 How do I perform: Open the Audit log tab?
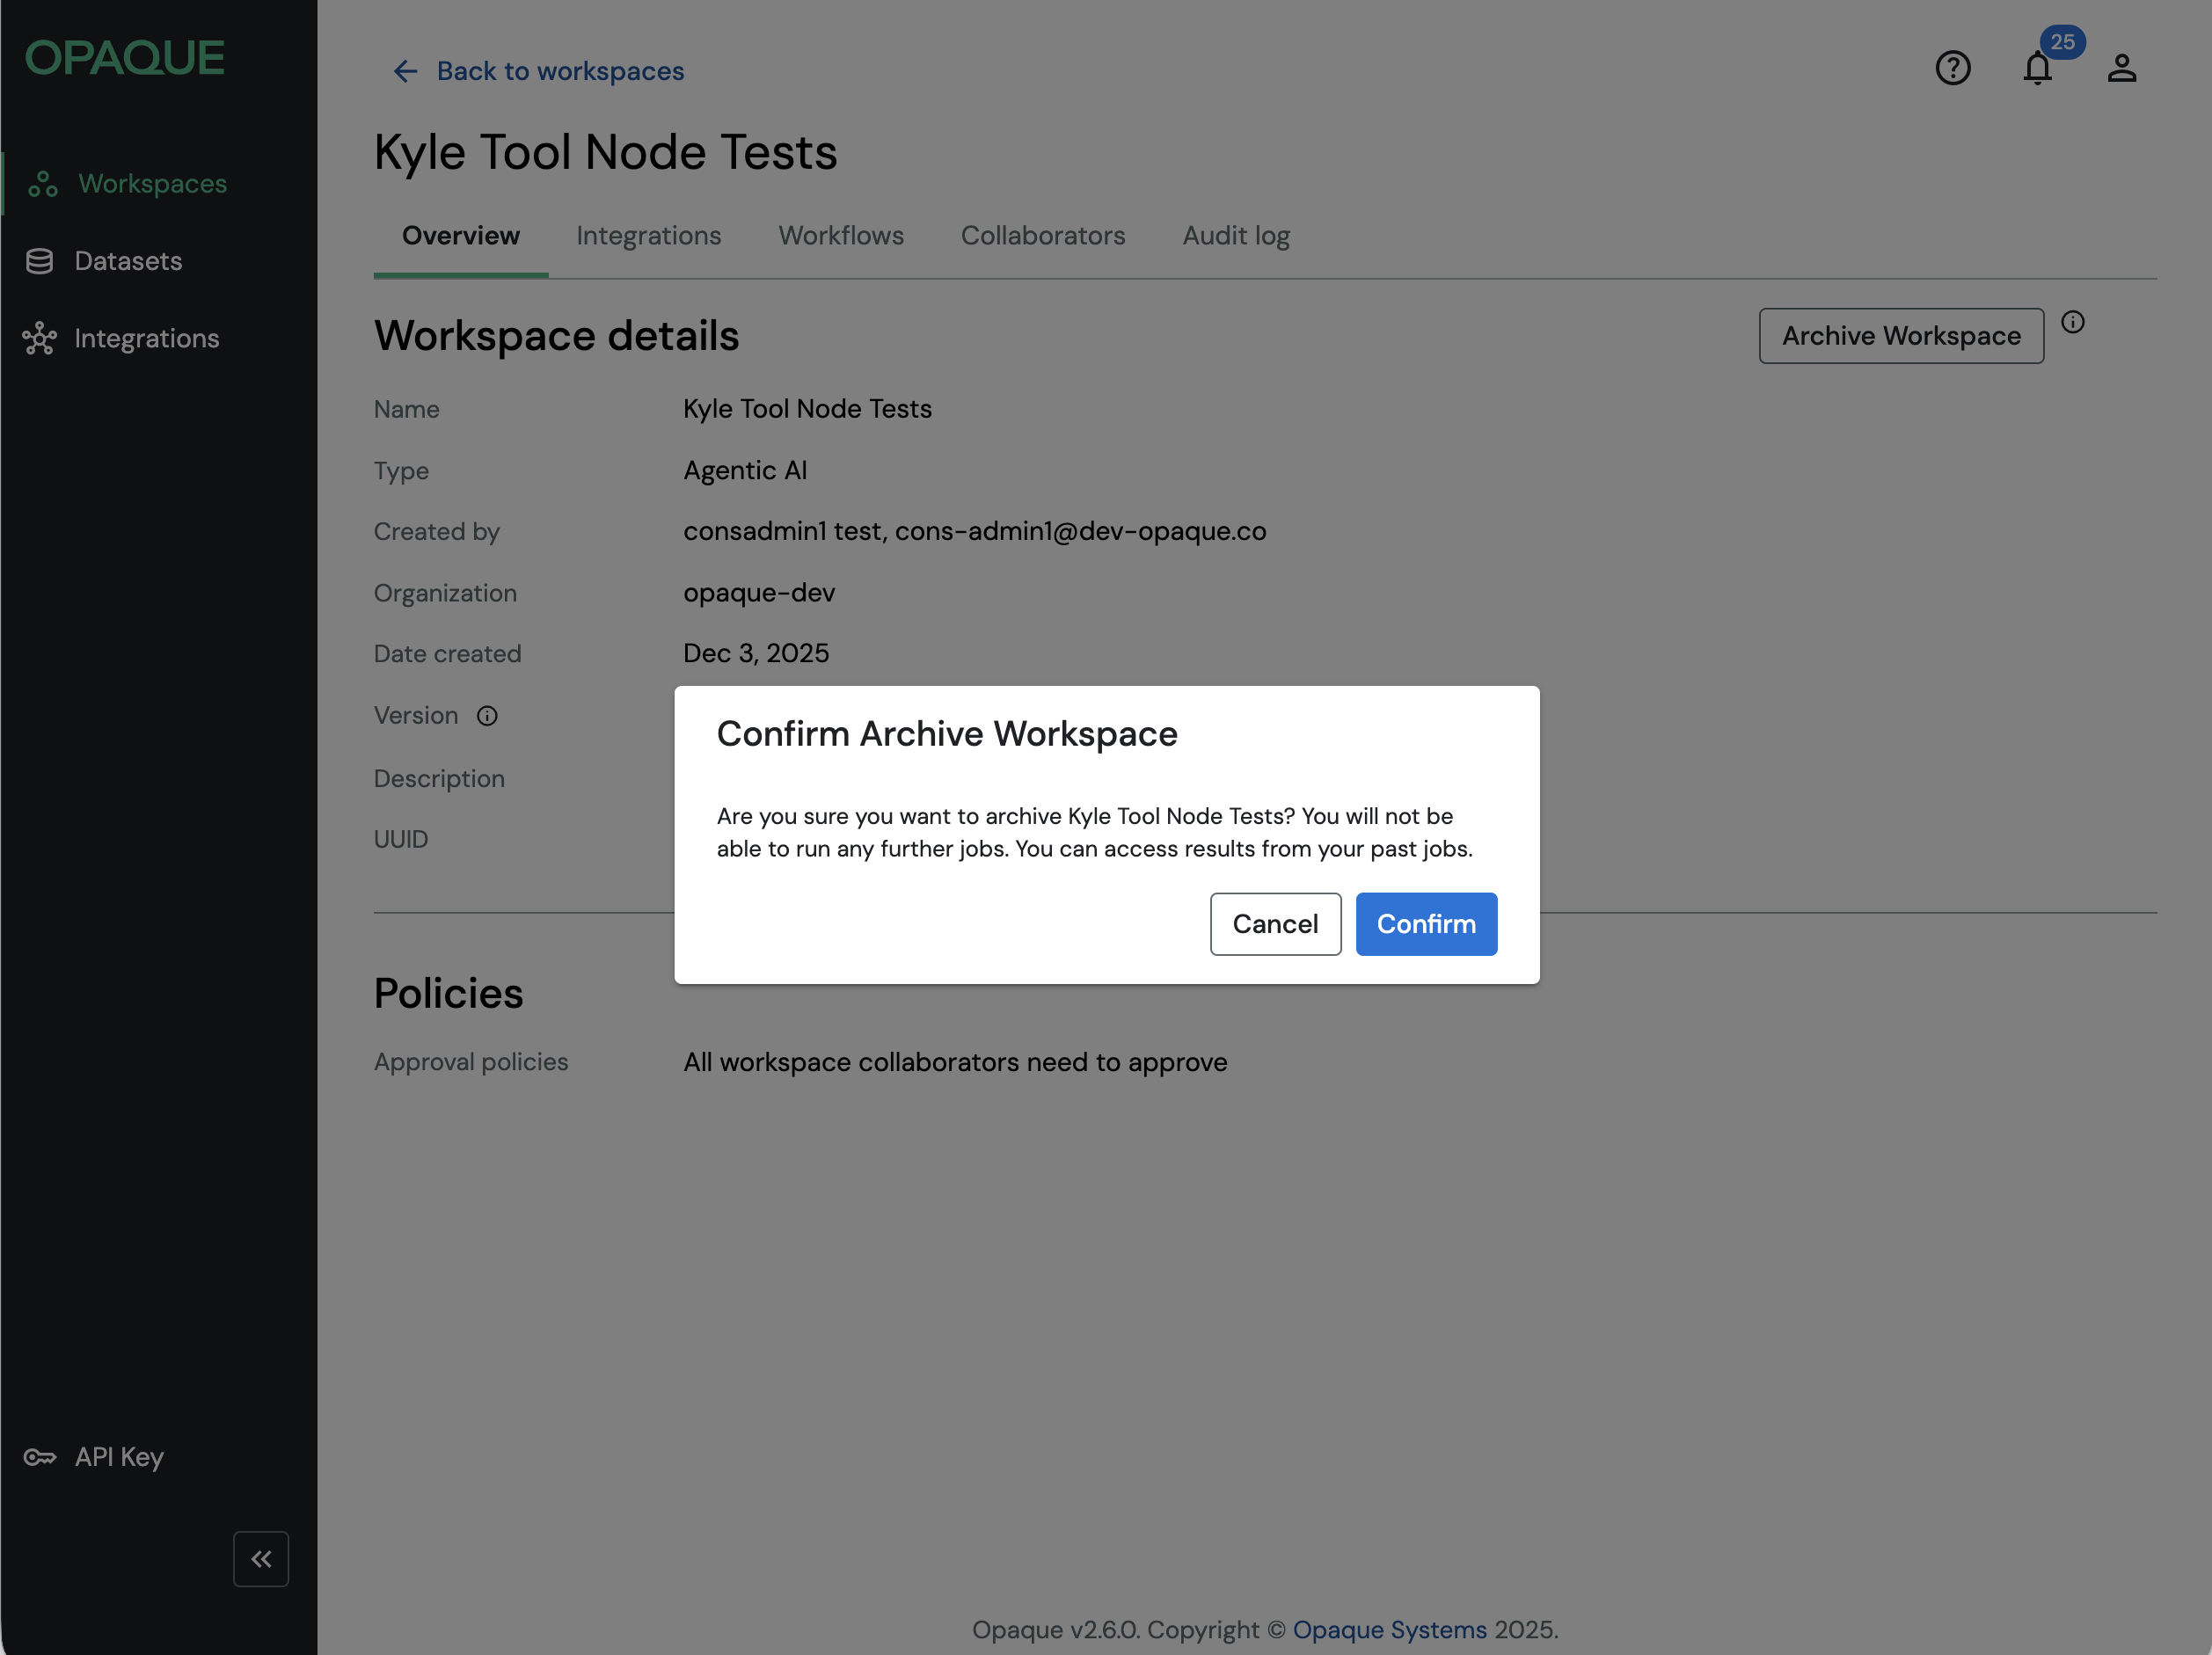point(1236,236)
